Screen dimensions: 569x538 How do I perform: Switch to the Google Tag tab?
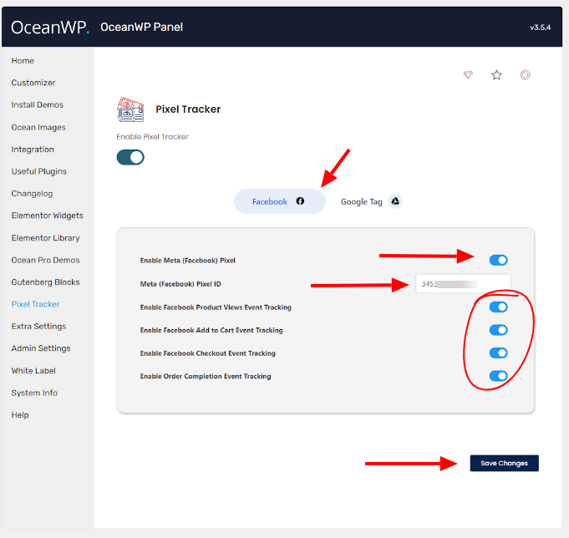371,201
